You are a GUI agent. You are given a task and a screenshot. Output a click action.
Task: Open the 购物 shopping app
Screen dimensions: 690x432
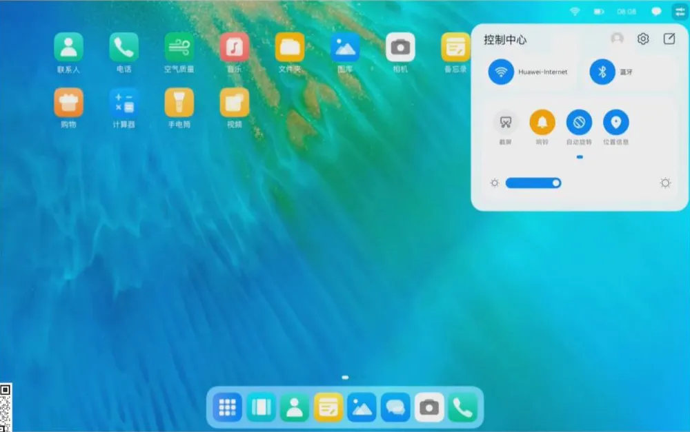(68, 103)
